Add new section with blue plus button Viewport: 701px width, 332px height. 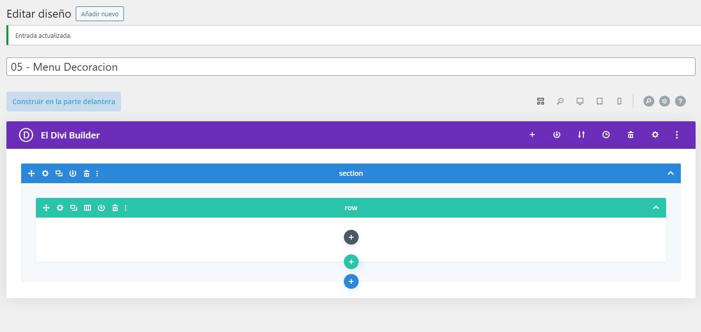coord(351,281)
